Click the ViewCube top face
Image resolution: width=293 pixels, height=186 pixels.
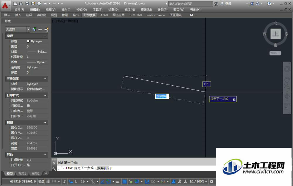275,34
